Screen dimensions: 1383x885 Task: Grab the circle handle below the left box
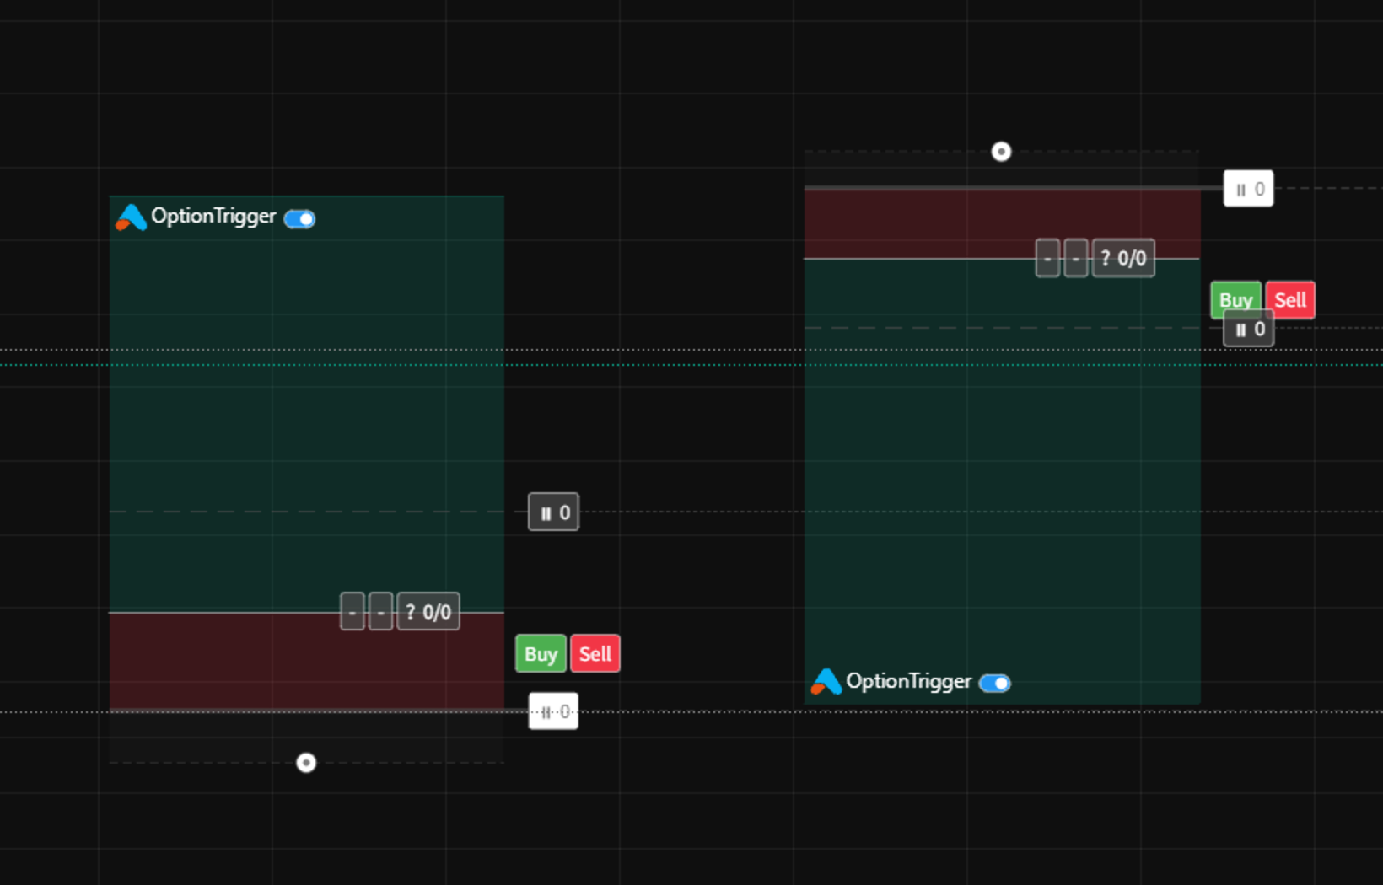pyautogui.click(x=306, y=763)
